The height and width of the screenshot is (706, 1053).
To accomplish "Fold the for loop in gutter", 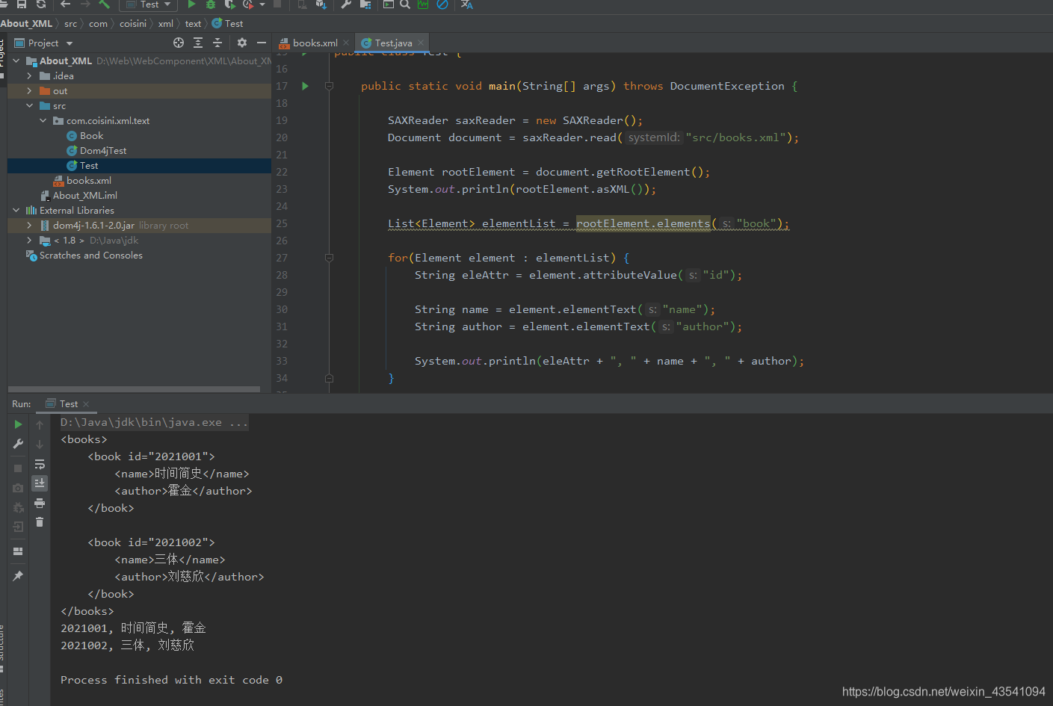I will pyautogui.click(x=329, y=258).
